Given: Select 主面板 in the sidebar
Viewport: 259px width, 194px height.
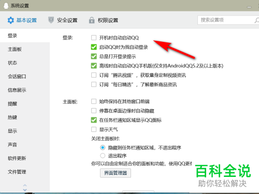Looking at the screenshot, I should tap(25, 49).
